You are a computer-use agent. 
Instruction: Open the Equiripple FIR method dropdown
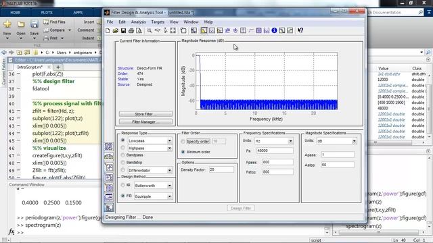(170, 196)
